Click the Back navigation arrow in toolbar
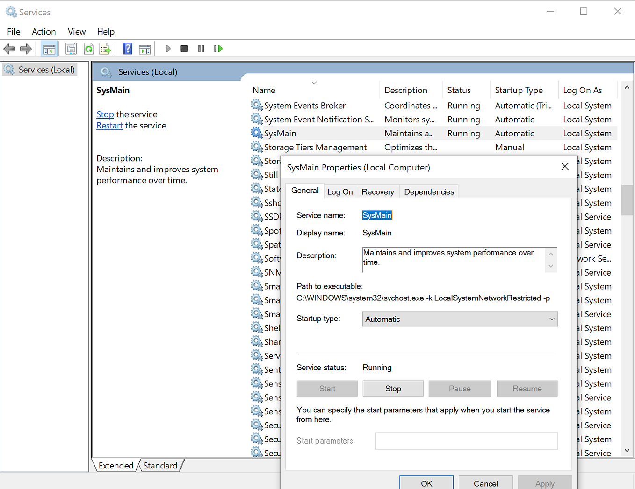Viewport: 635px width, 489px height. pos(9,48)
